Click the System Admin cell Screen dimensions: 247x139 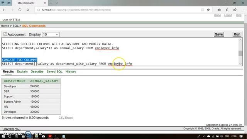pos(12,102)
